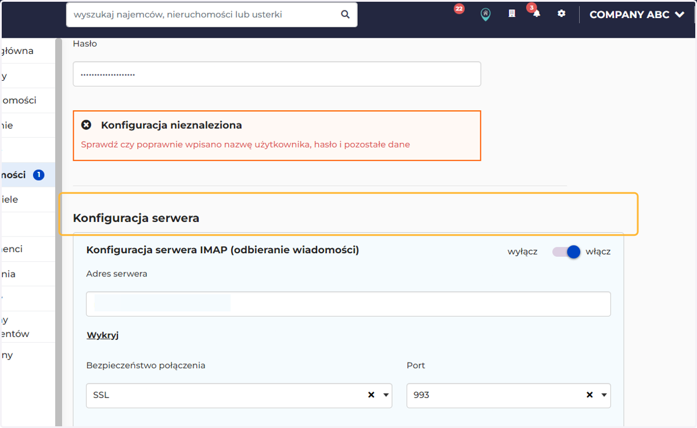
Task: Click the search magnifier icon
Action: (x=345, y=15)
